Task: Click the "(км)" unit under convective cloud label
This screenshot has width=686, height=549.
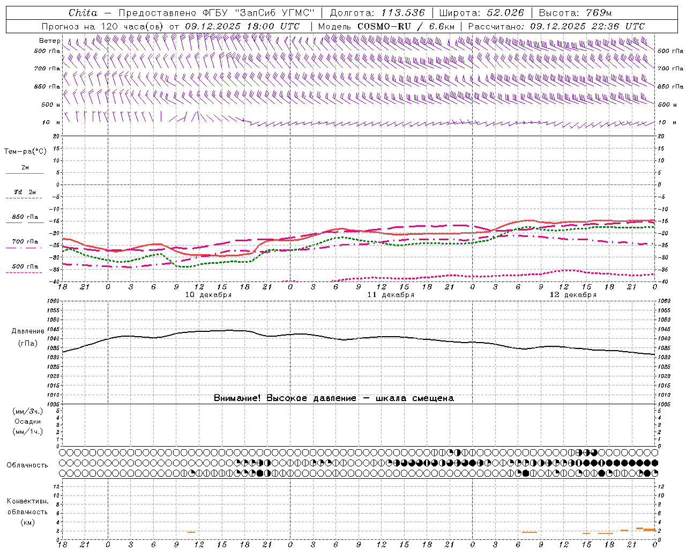Action: click(27, 522)
